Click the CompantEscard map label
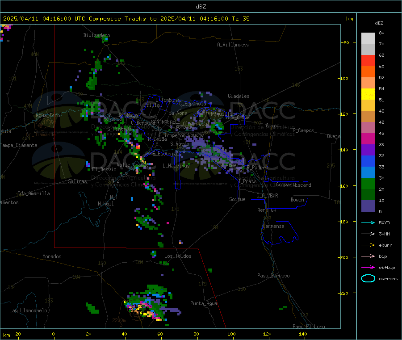 (x=293, y=185)
